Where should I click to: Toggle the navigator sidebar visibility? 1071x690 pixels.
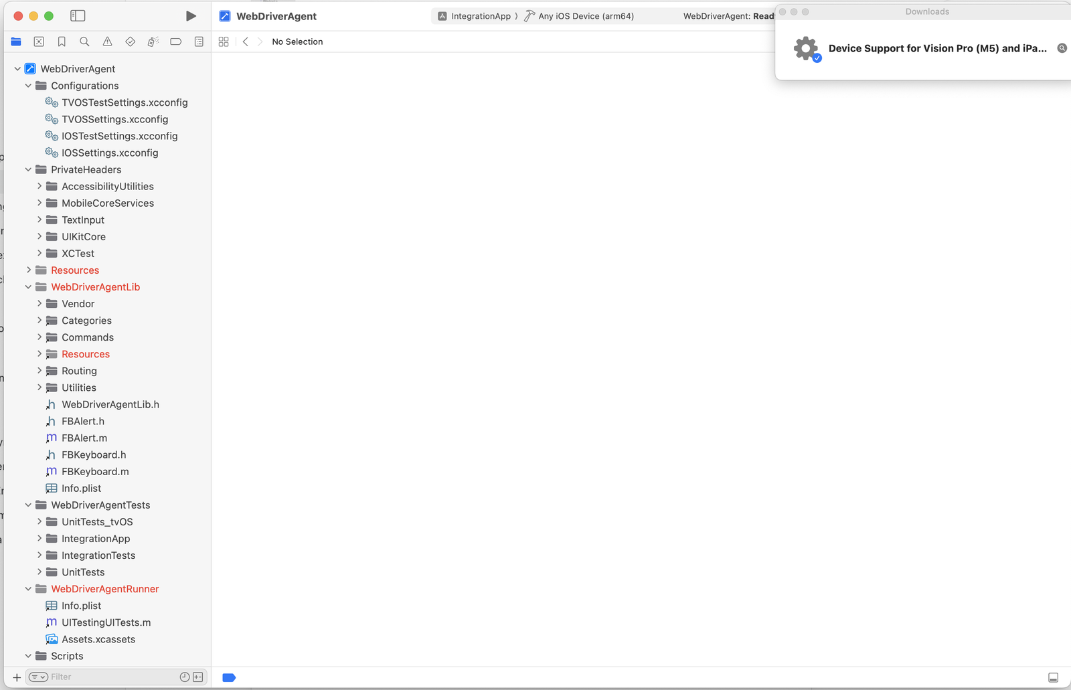[78, 15]
